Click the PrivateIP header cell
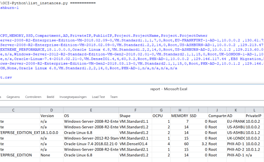Image resolution: width=264 pixels, height=162 pixels. pos(254,116)
